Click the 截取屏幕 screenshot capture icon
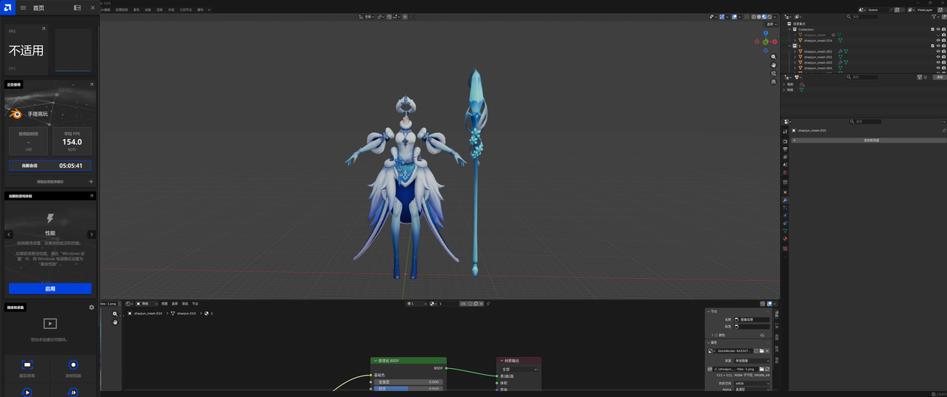The height and width of the screenshot is (397, 947). pos(27,365)
